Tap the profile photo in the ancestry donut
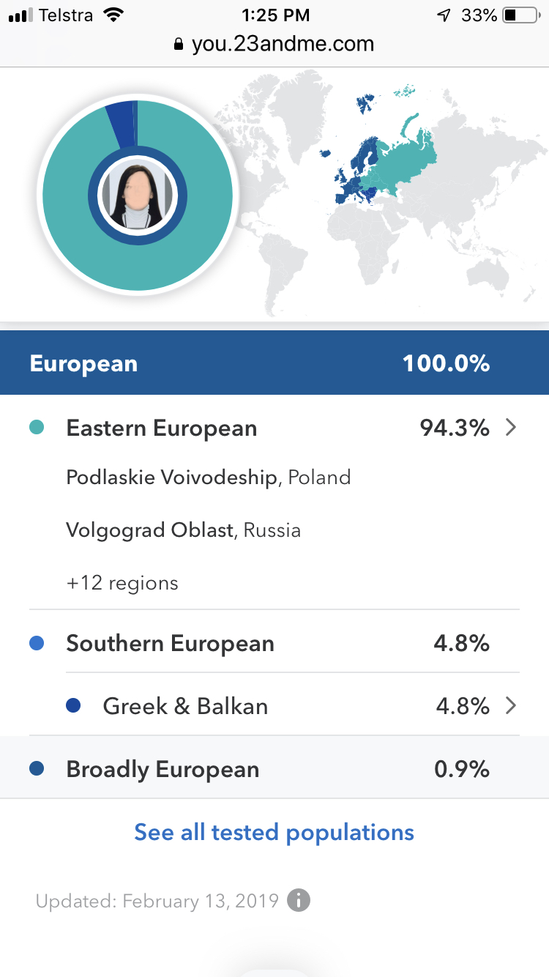This screenshot has width=549, height=977. tap(138, 196)
